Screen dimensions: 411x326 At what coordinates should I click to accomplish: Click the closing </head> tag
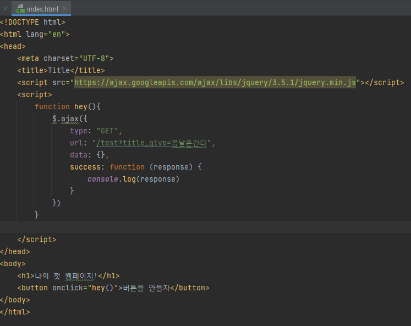(x=15, y=251)
